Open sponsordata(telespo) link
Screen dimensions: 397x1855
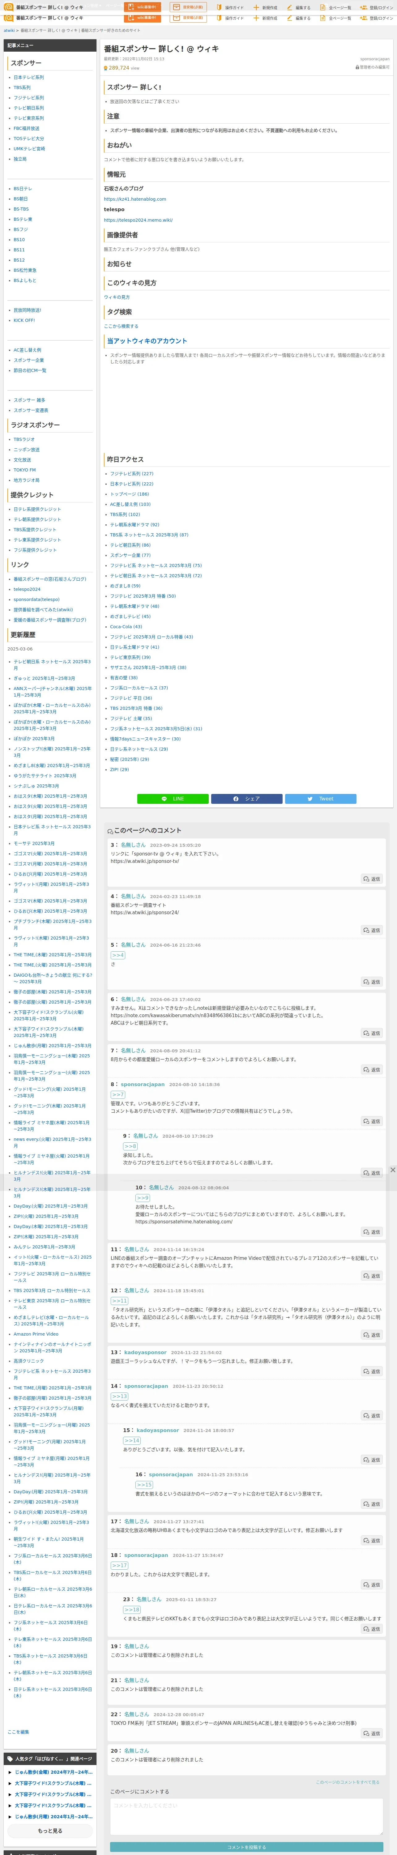pos(36,599)
